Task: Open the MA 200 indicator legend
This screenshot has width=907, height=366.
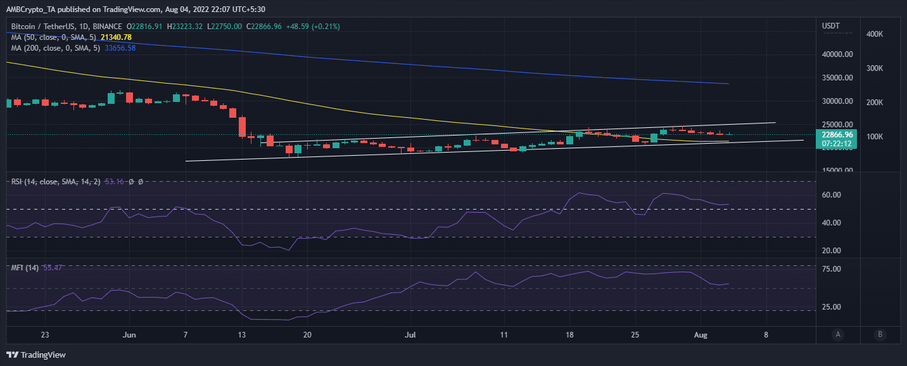Action: (x=56, y=48)
